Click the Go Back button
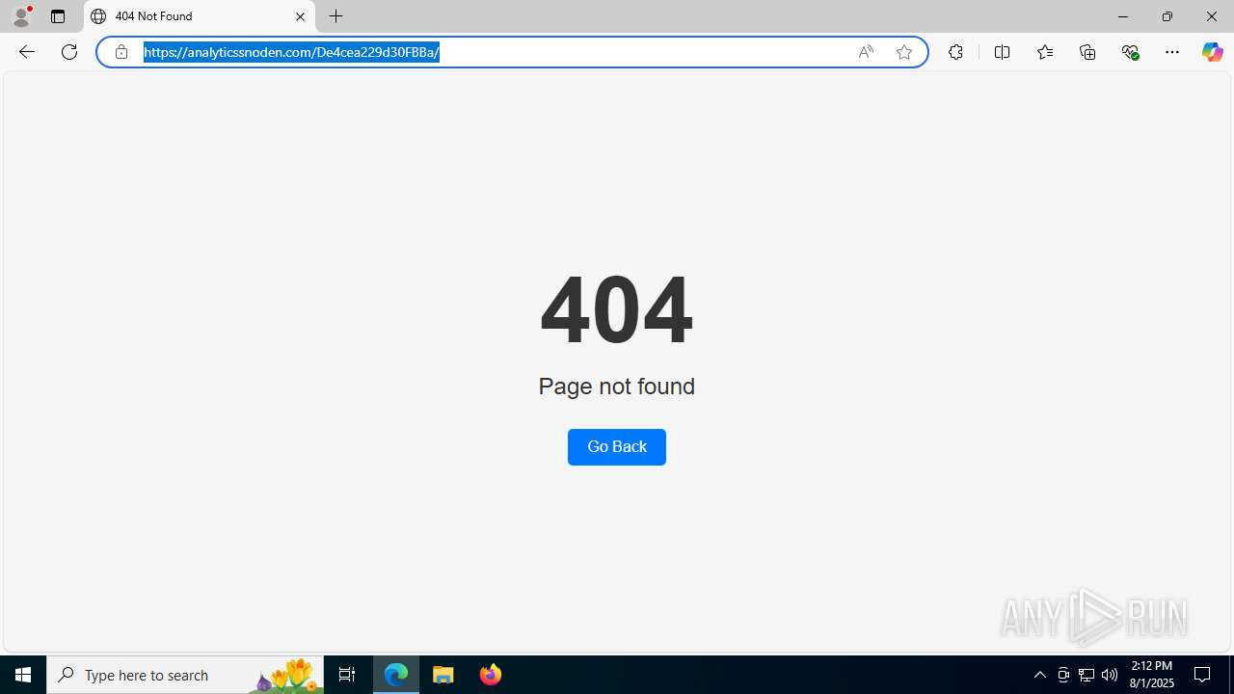 pyautogui.click(x=617, y=447)
